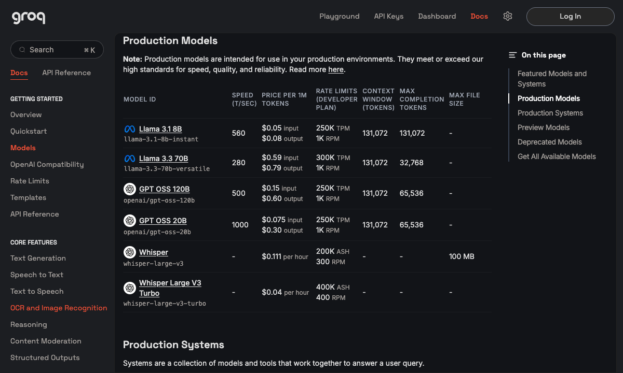
Task: Click the llama-3.1-8b-instant model ID text
Action: [161, 139]
